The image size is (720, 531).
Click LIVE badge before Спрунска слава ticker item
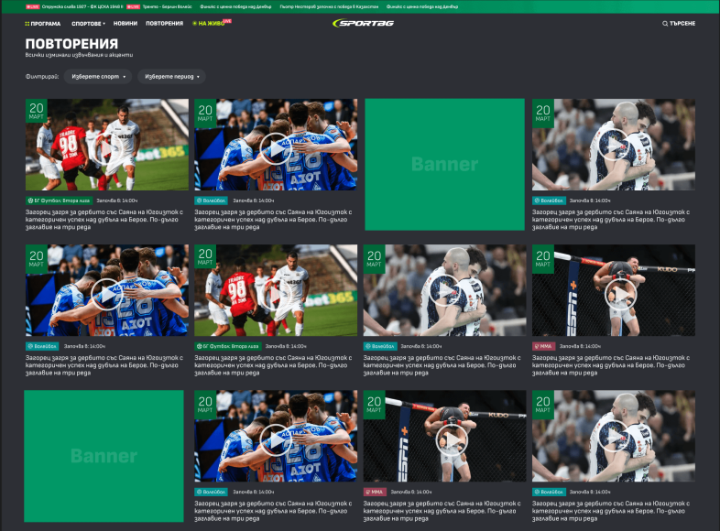33,7
